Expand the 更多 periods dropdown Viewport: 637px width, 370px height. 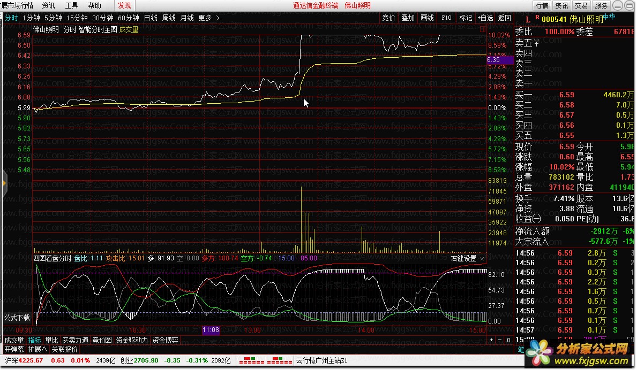(x=209, y=18)
